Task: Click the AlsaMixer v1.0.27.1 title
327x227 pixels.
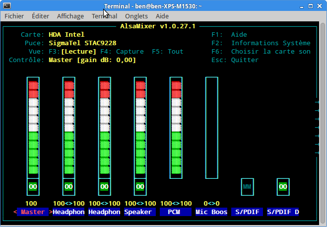Action: click(158, 26)
